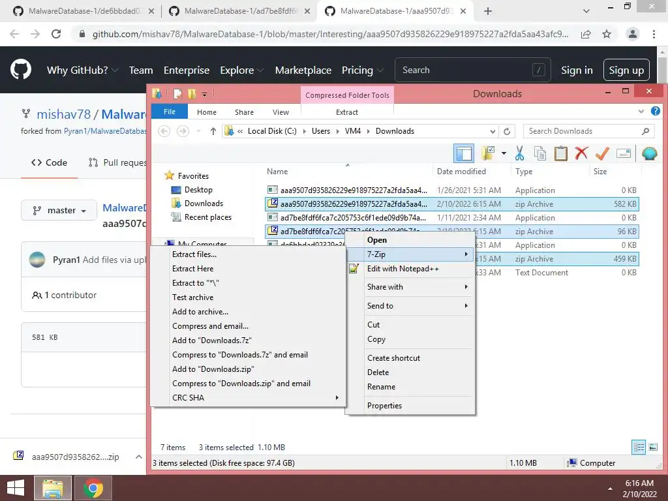
Task: Open the Chrome three-dot menu
Action: [x=654, y=34]
